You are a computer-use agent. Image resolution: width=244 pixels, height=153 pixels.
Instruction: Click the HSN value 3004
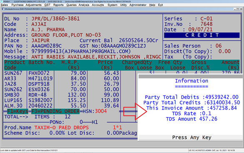(x=101, y=111)
